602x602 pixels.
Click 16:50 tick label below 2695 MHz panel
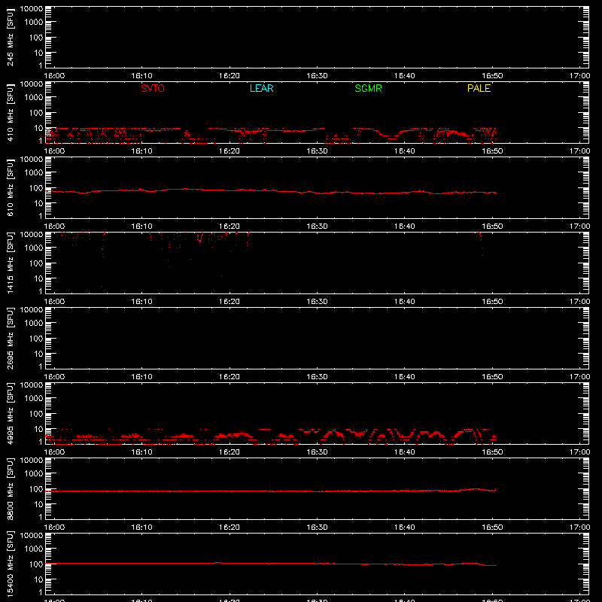pos(492,377)
